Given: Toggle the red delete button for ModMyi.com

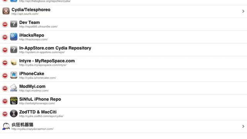Looking at the screenshot, I should [5, 88].
